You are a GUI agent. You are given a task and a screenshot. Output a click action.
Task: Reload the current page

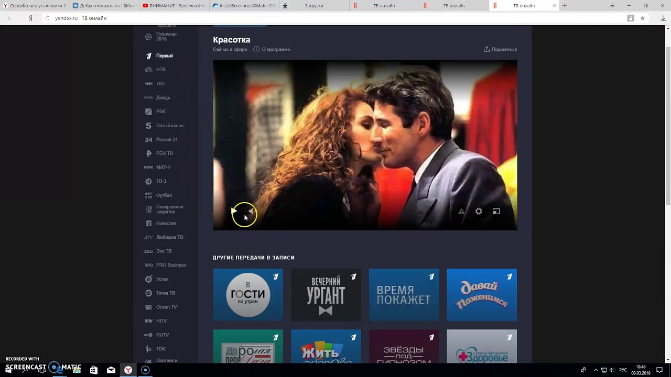47,18
